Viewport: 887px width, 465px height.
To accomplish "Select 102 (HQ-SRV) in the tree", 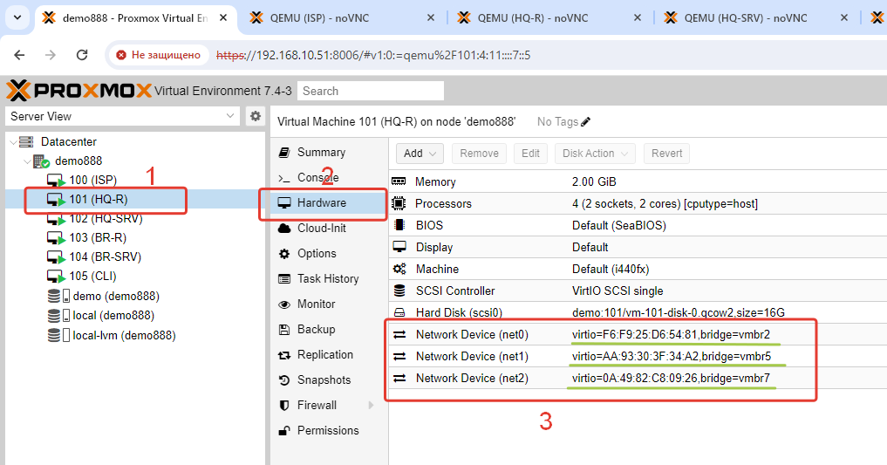I will (x=106, y=219).
